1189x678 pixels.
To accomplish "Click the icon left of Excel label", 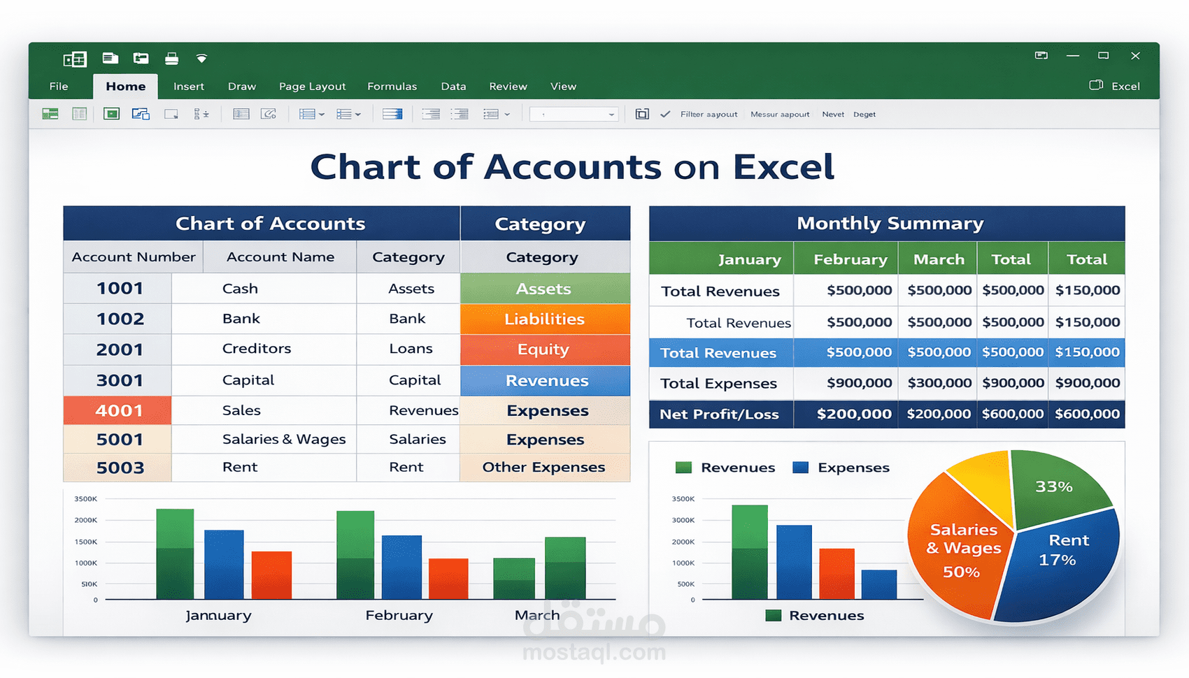I will coord(1096,85).
